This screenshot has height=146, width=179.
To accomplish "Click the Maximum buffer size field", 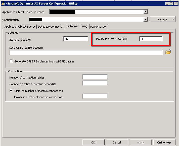I will tap(151, 39).
